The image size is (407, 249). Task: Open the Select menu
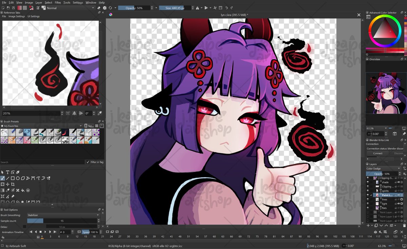point(49,2)
